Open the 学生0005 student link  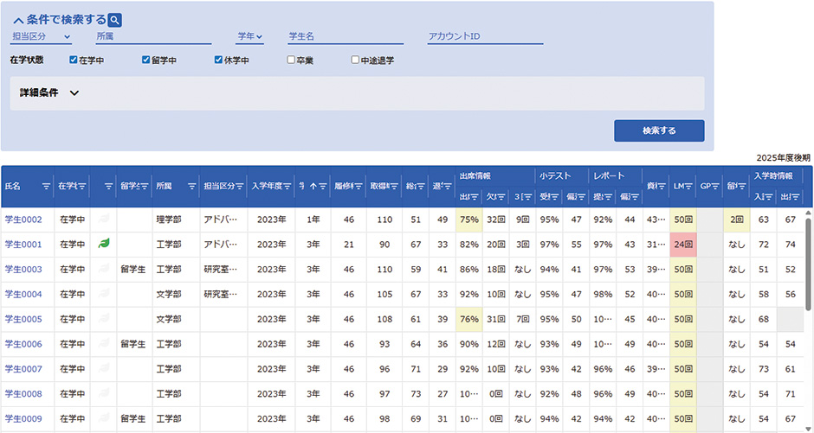point(23,319)
